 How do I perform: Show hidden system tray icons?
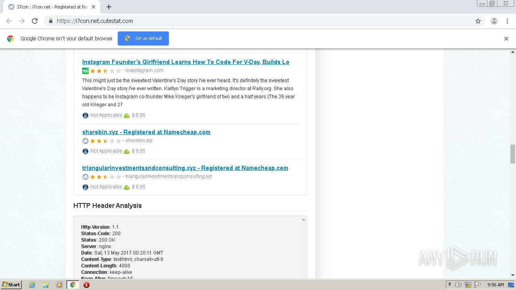(449, 285)
